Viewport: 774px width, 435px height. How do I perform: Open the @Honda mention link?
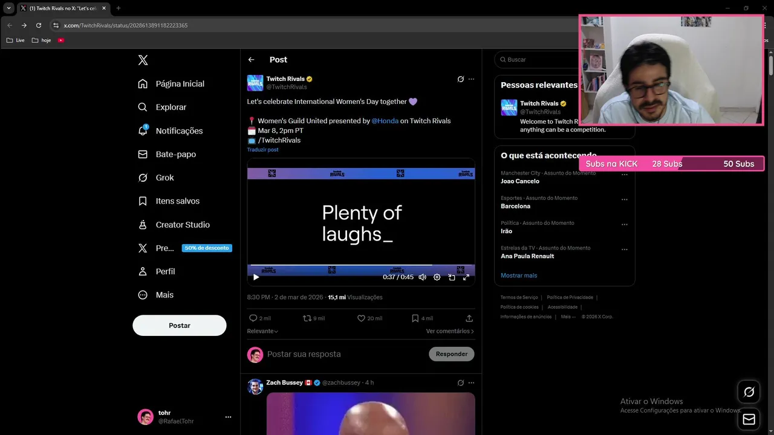[x=385, y=121]
